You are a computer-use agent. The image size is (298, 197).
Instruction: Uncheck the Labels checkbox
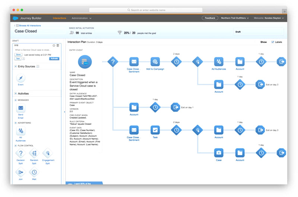click(x=273, y=42)
